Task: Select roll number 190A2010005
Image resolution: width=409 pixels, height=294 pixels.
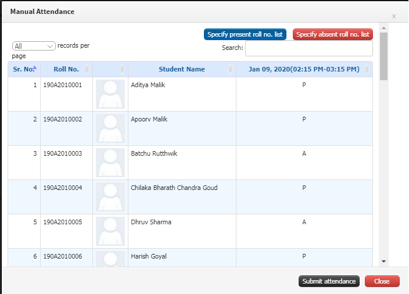Action: [63, 222]
